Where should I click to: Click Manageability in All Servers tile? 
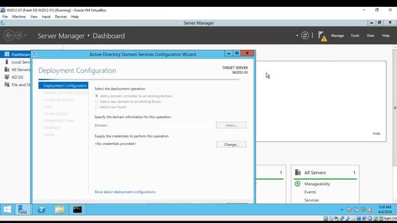(x=317, y=184)
